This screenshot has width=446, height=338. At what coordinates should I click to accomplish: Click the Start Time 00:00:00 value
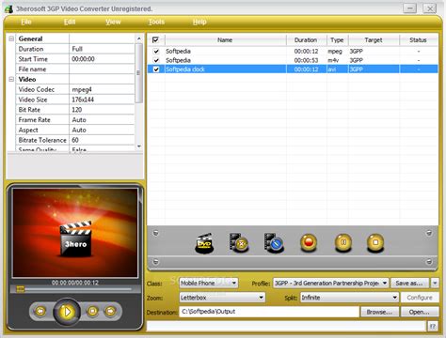102,59
